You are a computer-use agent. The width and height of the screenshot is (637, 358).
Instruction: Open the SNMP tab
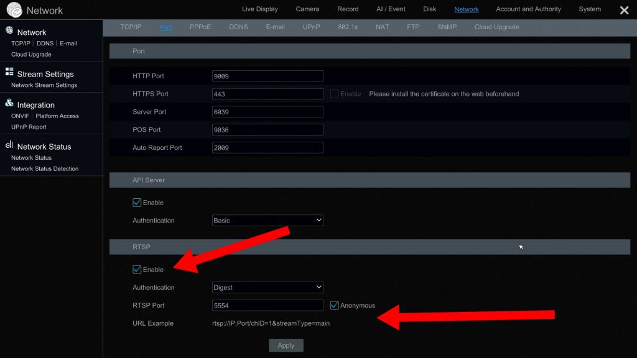(447, 27)
